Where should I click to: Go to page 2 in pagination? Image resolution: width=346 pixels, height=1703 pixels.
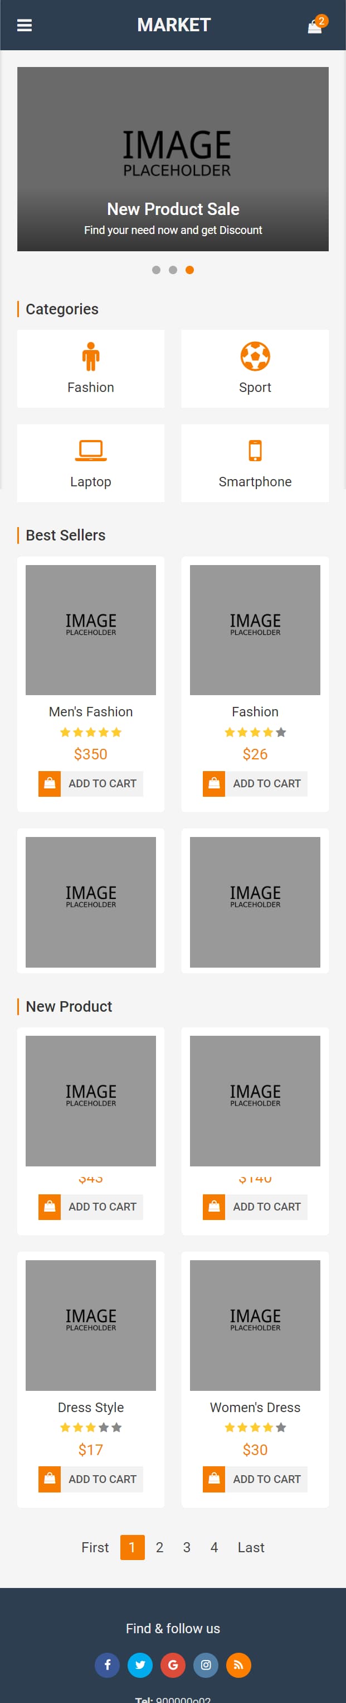(159, 1548)
